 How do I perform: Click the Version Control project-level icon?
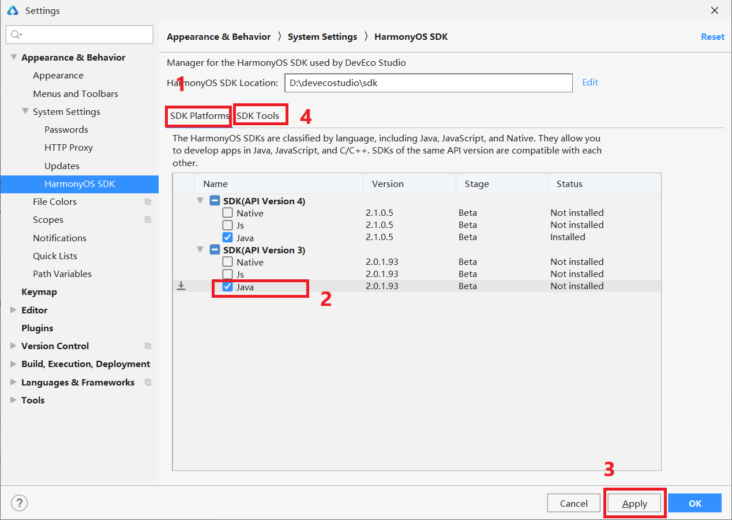tap(148, 346)
